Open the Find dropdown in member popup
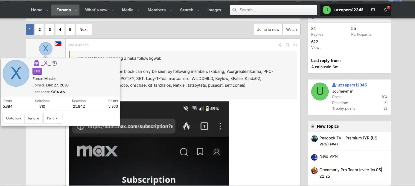Screen dimensions: 415x186 (53, 118)
